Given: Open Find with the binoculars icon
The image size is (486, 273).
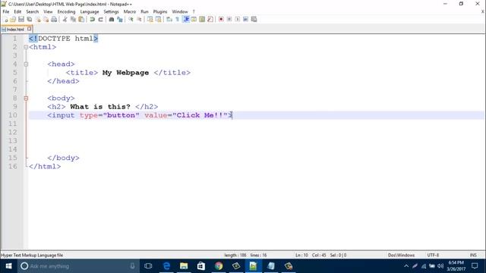Looking at the screenshot, I should pos(112,19).
